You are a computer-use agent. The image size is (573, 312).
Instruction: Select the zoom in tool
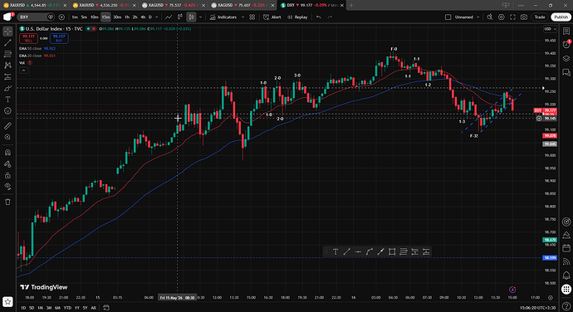(x=7, y=138)
